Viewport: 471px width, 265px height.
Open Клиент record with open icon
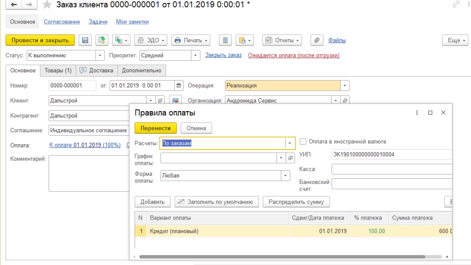[x=161, y=101]
